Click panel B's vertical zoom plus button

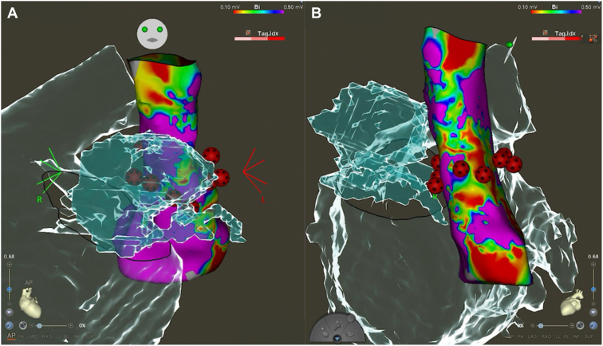[593, 264]
